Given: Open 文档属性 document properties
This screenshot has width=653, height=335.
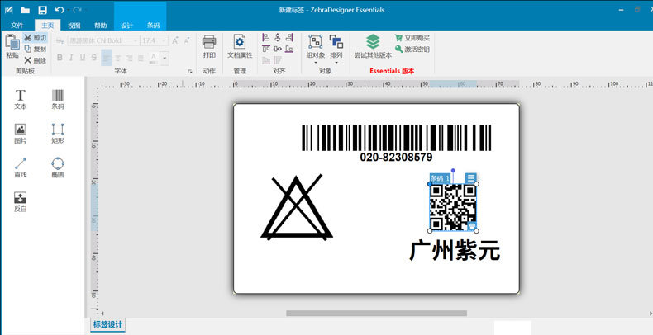Looking at the screenshot, I should [240, 46].
